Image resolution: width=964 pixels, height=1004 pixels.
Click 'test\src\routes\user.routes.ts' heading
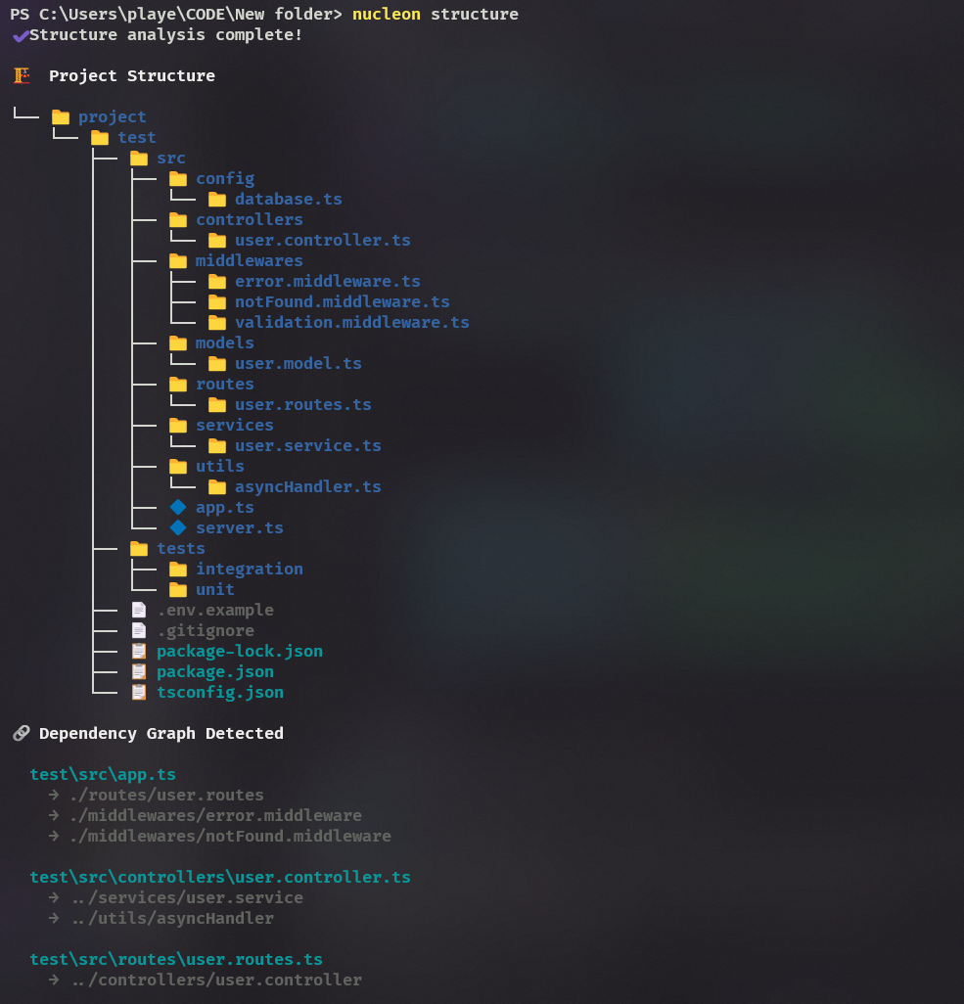(x=176, y=959)
